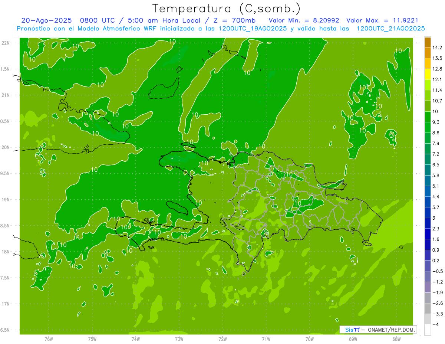This screenshot has height=344, width=445.
Task: Pick the white swatch below -4
Action: point(428,330)
